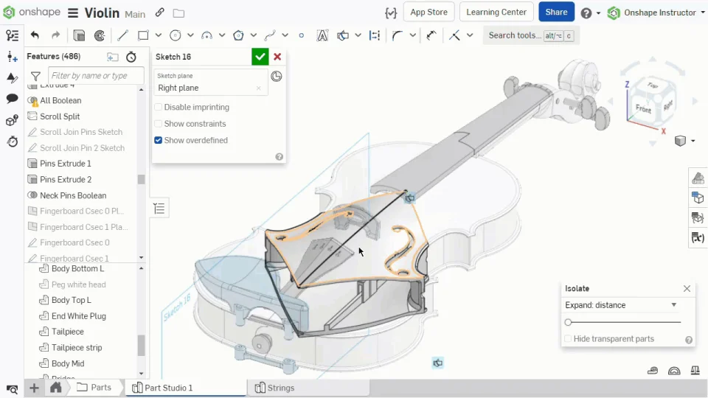This screenshot has height=398, width=708.
Task: Open the comments speech bubble icon
Action: (12, 99)
